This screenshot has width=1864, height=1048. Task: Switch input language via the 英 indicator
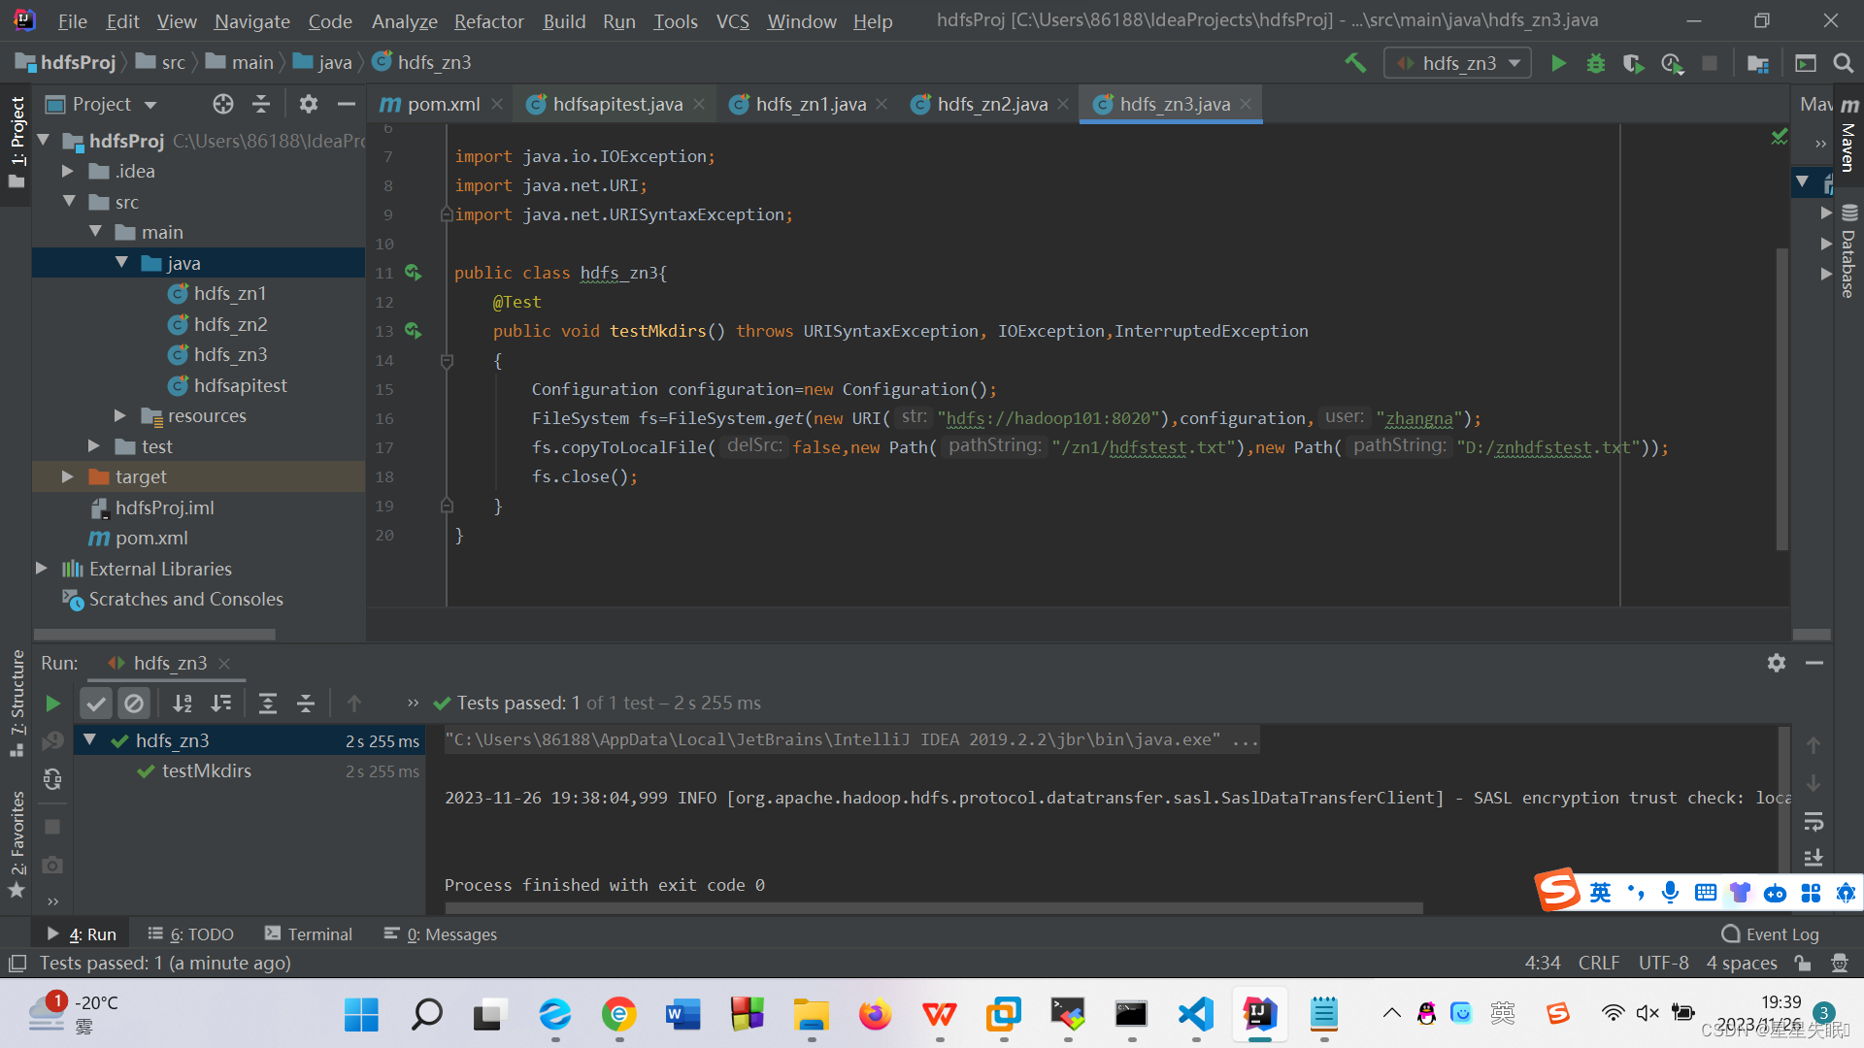point(1599,892)
